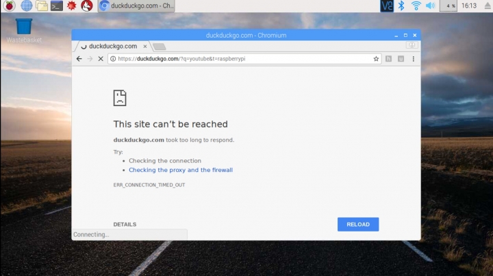
Task: Select the Wastebasket desktop icon
Action: [x=24, y=31]
